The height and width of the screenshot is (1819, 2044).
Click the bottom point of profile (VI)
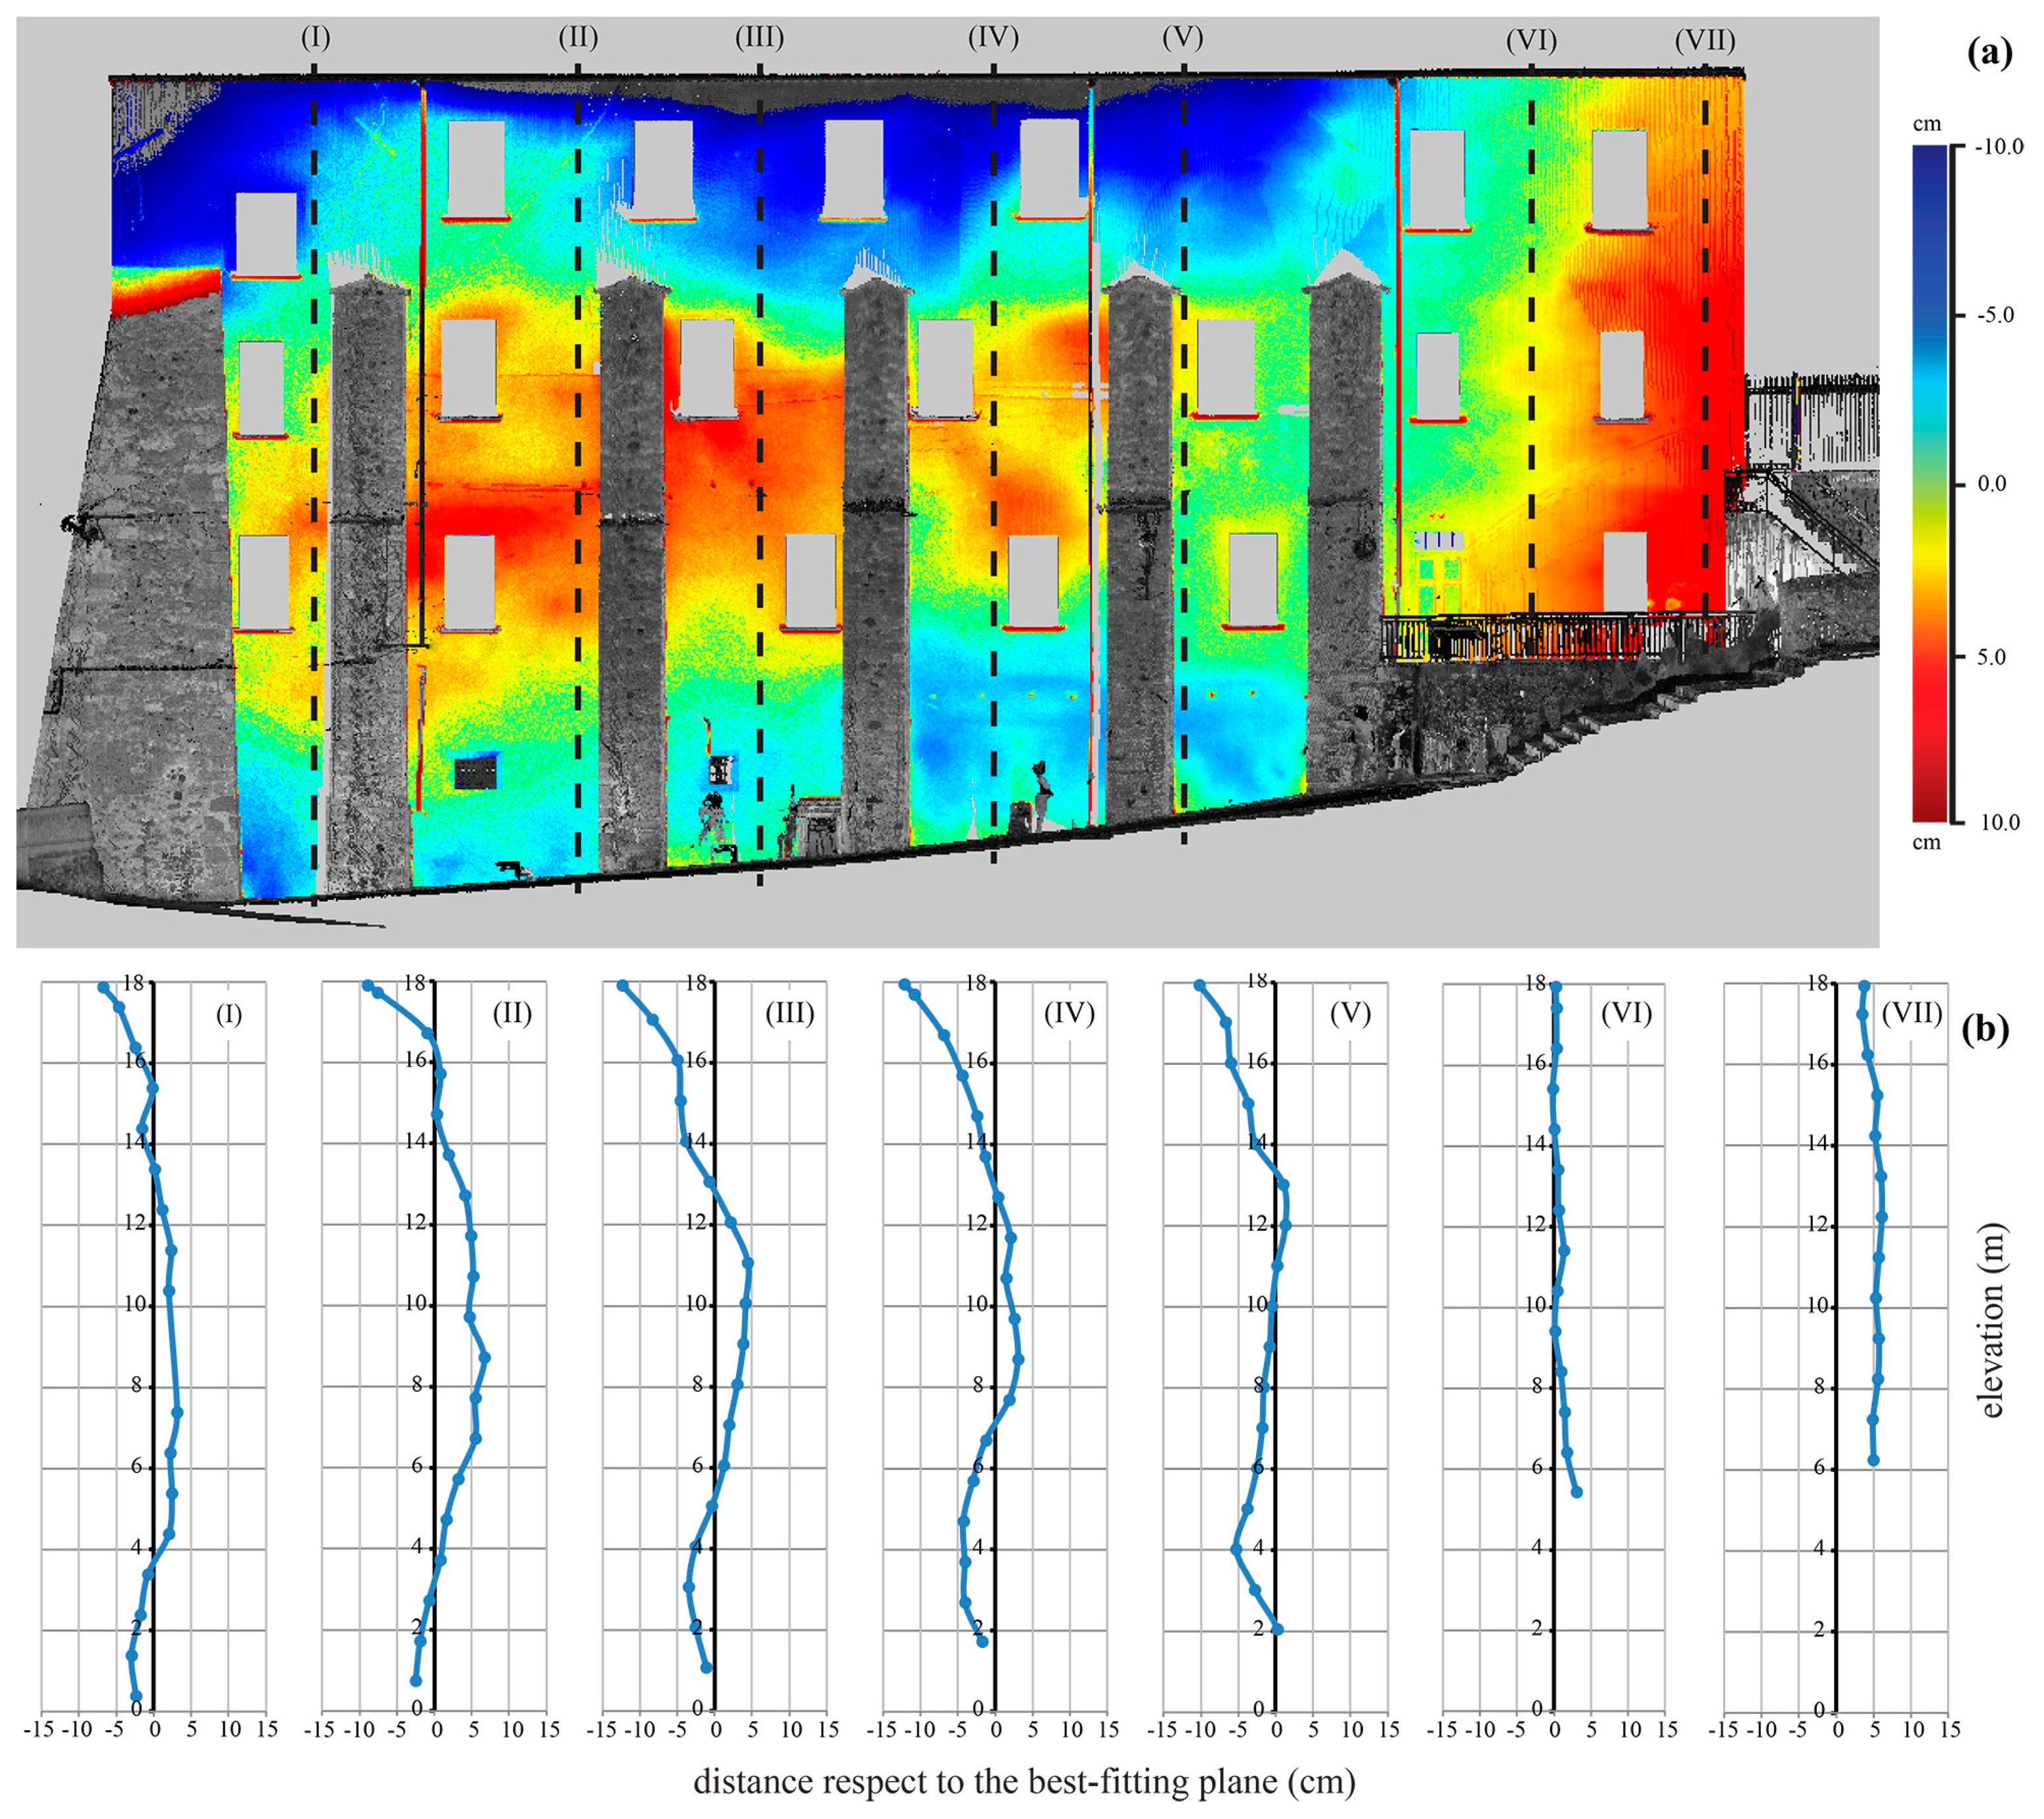1576,1492
